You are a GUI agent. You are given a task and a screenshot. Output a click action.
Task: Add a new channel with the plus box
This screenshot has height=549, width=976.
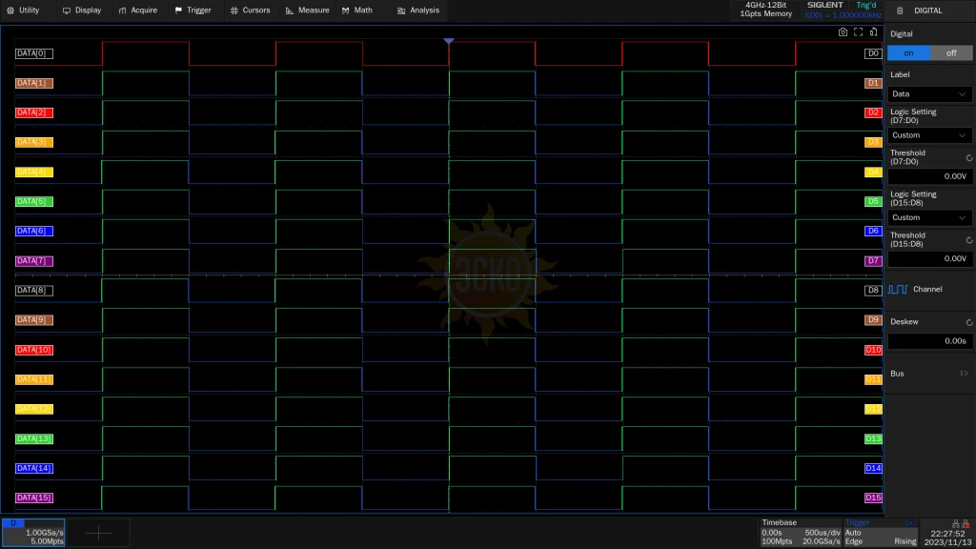coord(98,533)
